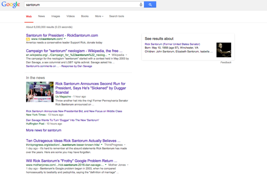
Task: Click the Rick Santorum rally news thumbnail
Action: tap(40, 92)
